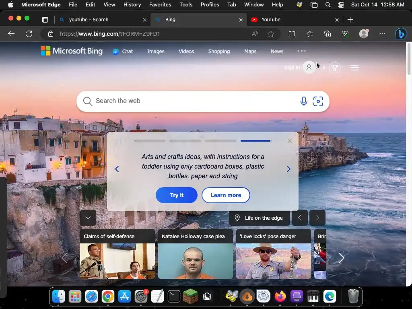Open a new browser tab

pos(350,20)
